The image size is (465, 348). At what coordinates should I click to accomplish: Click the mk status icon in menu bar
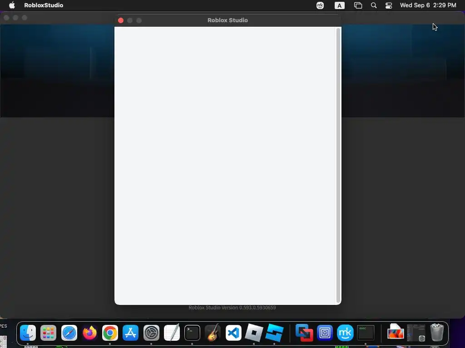click(x=320, y=5)
